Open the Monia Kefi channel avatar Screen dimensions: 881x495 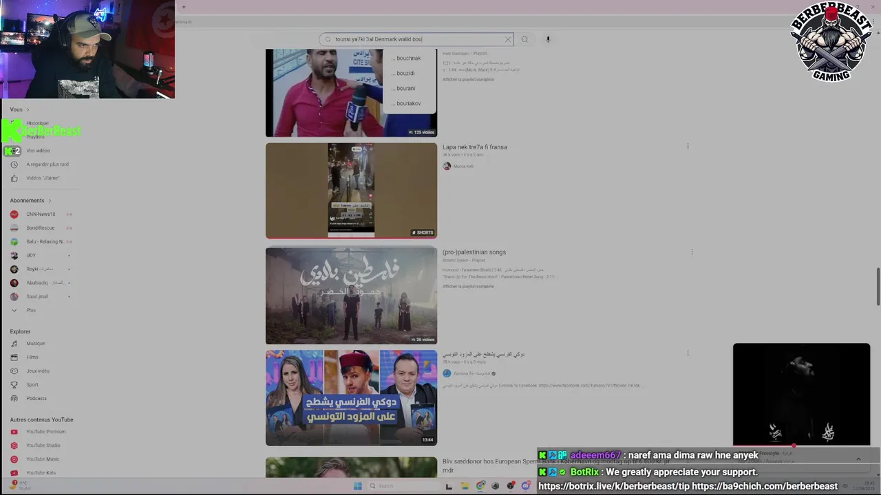pos(447,166)
